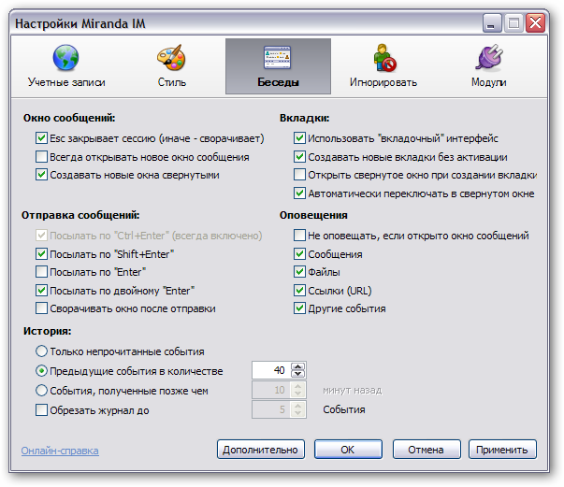Select the Беседы chat window icon
Viewport: 564px width, 487px height.
[278, 59]
